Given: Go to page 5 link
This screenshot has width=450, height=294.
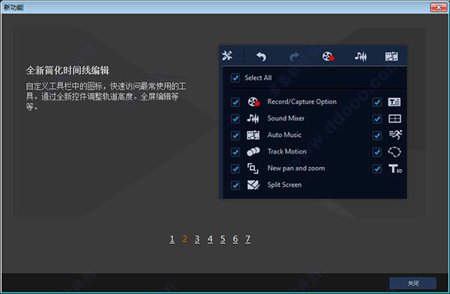Looking at the screenshot, I should [x=223, y=239].
